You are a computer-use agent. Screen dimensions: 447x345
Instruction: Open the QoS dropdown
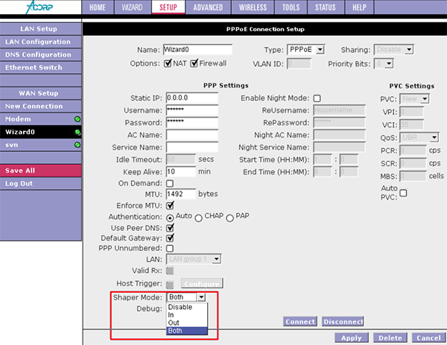coord(419,138)
